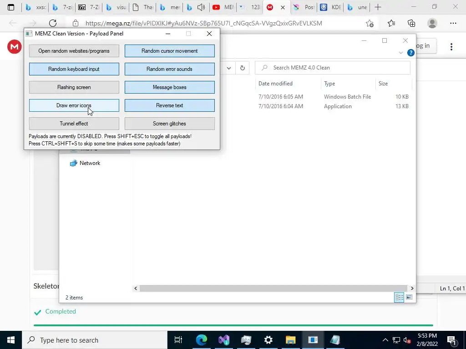
Task: Open muted volume tray icon
Action: (x=407, y=340)
